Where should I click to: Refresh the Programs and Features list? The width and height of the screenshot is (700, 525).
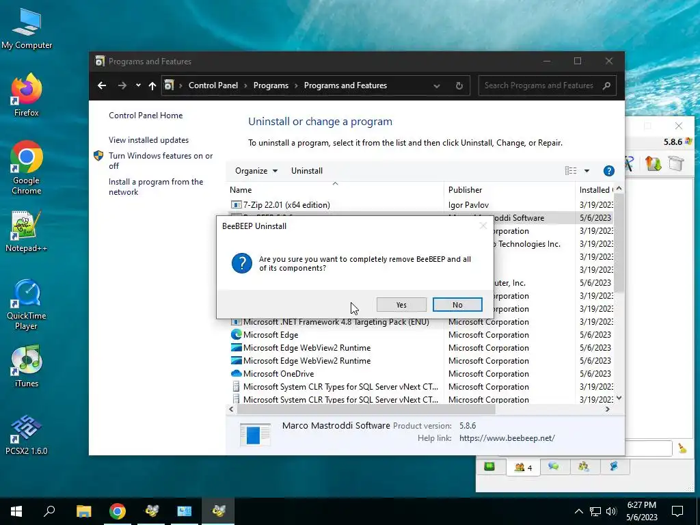(459, 85)
